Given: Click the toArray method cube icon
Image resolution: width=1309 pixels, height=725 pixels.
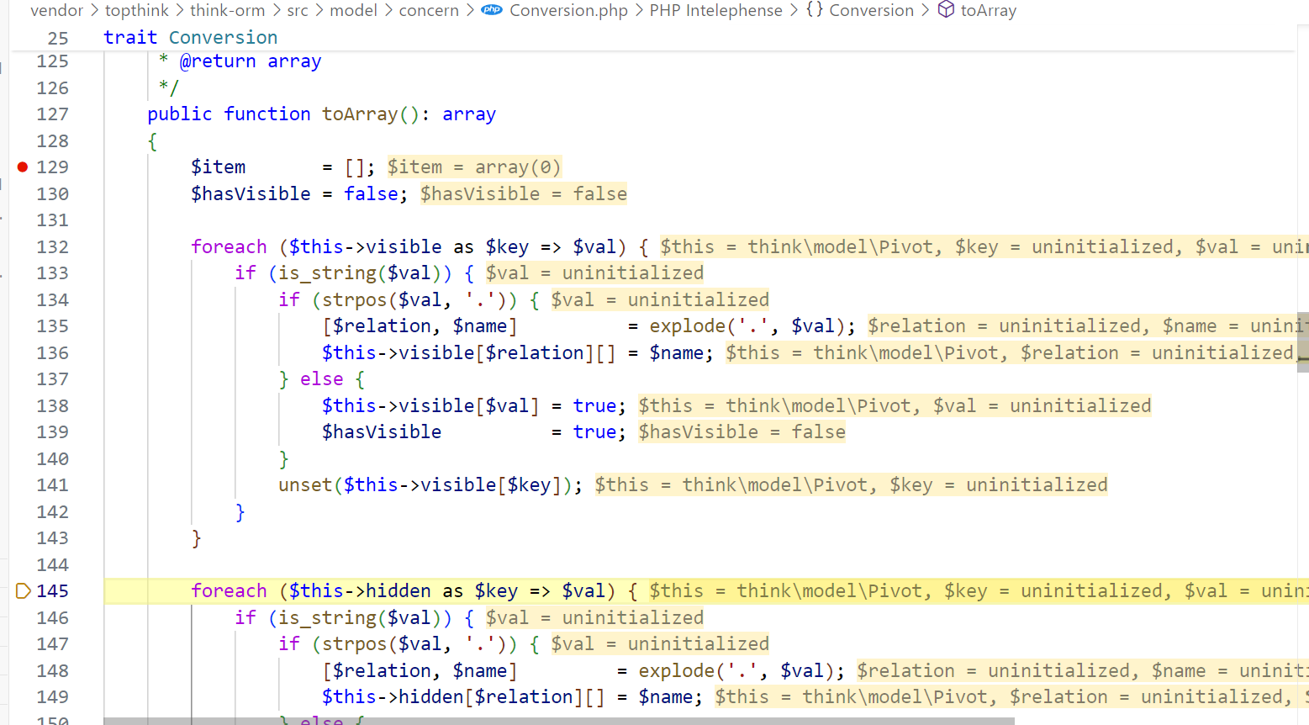Looking at the screenshot, I should click(x=946, y=10).
